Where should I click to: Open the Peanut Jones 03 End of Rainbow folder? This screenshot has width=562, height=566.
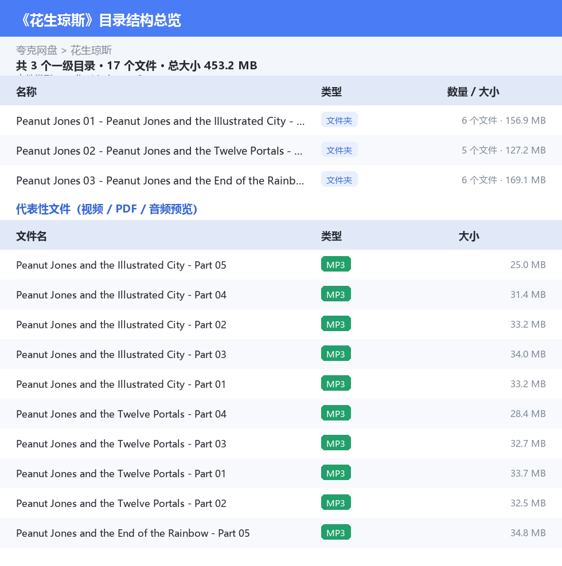click(x=281, y=180)
